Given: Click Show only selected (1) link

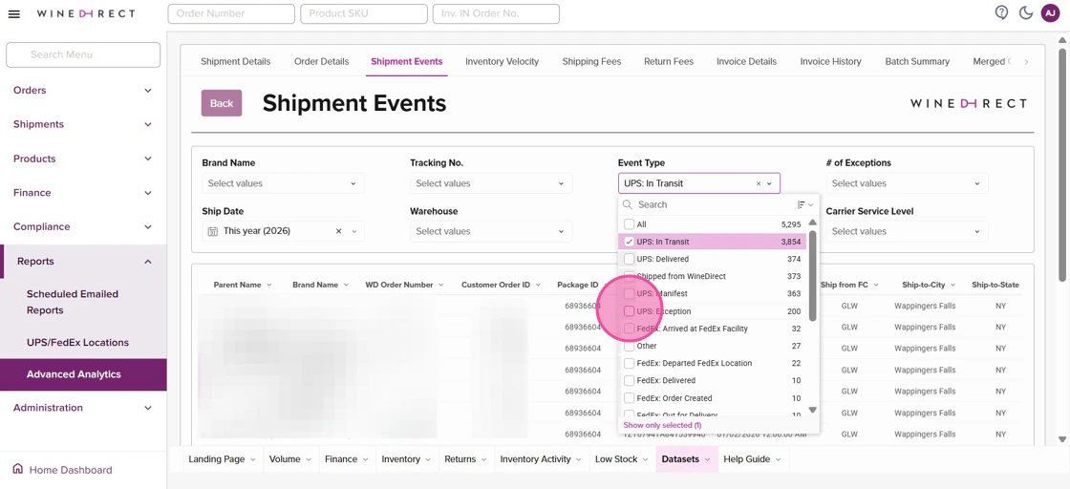Looking at the screenshot, I should tap(662, 425).
